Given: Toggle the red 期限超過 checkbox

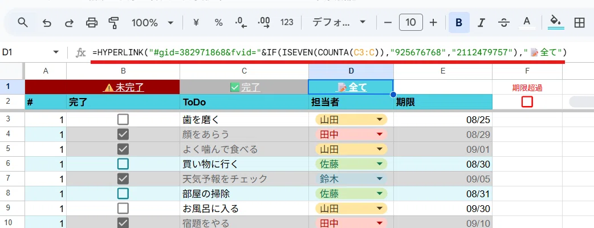Looking at the screenshot, I should click(527, 102).
